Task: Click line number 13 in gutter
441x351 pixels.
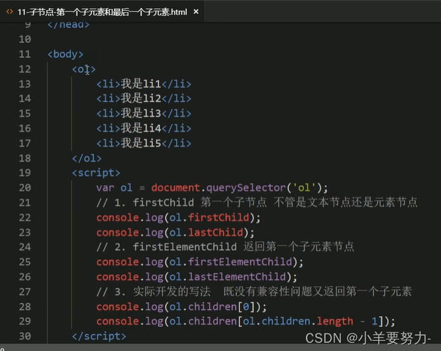Action: coord(25,84)
